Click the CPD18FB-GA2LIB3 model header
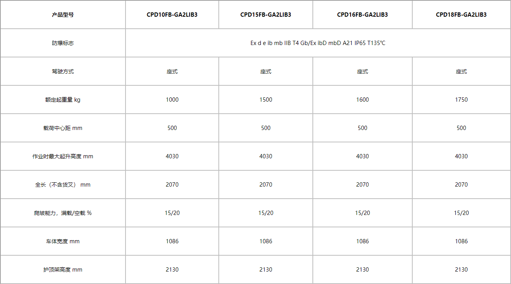Screen dimensions: 511x284 461,15
